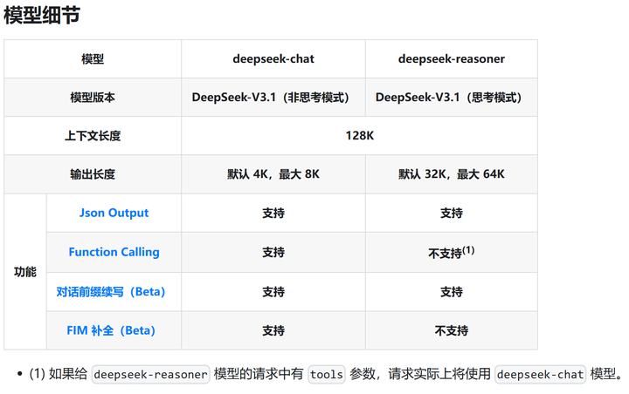Click the 上下文长度 row label
Screen dimensions: 629x394
tap(93, 136)
